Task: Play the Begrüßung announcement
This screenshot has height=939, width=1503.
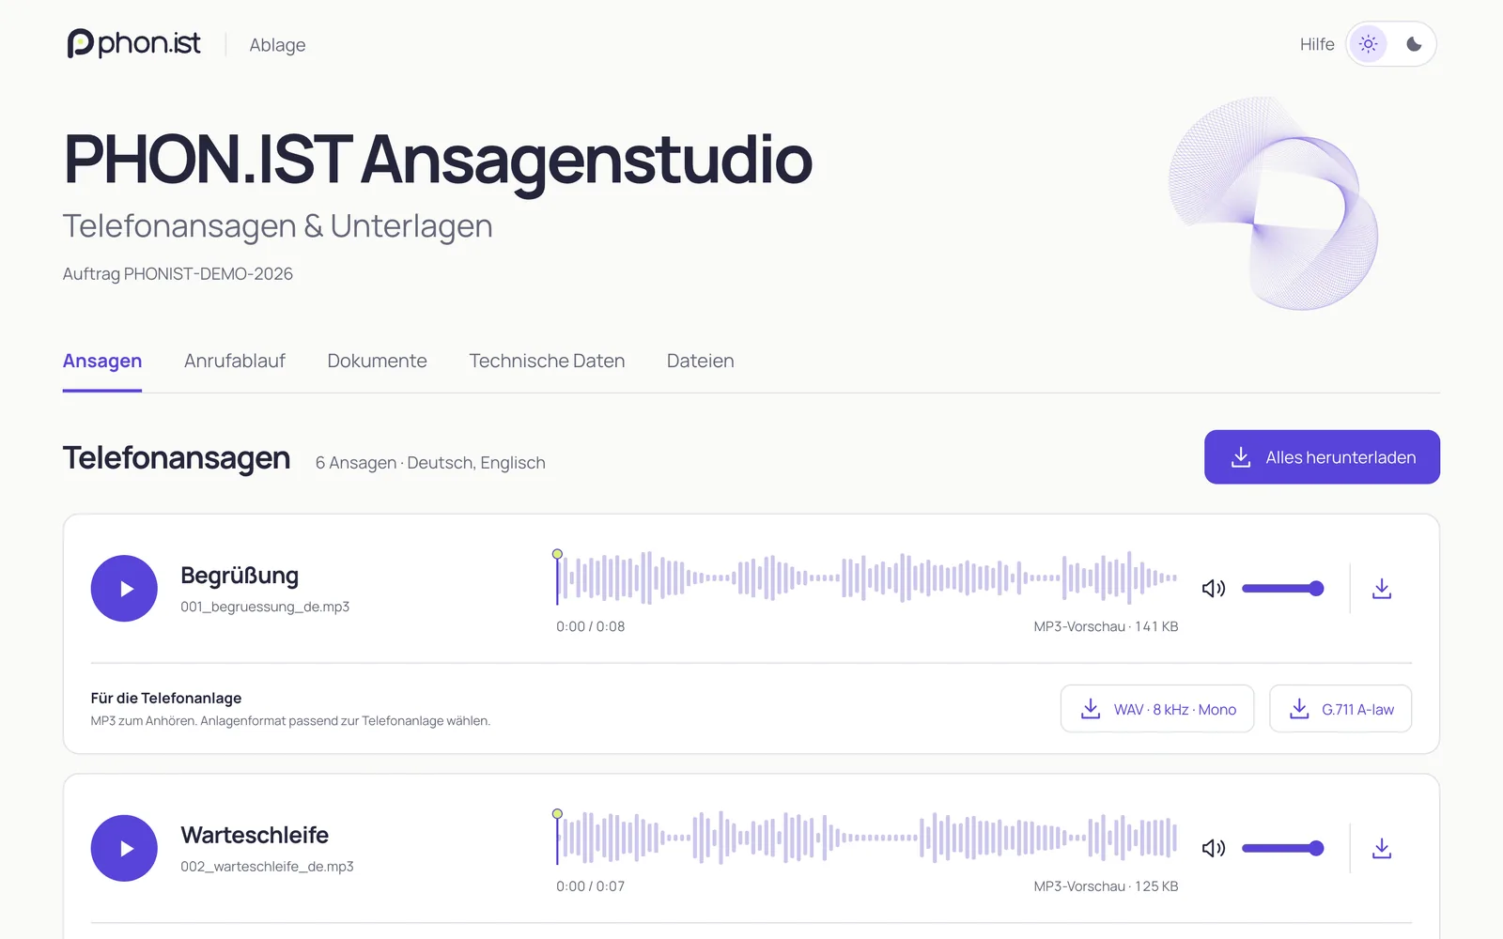Action: pyautogui.click(x=124, y=589)
